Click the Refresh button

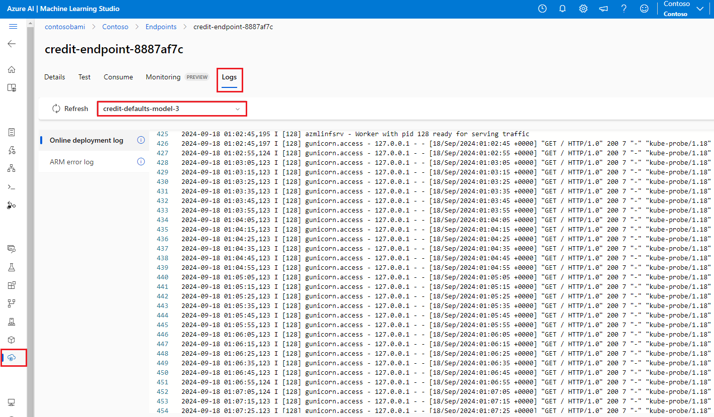click(x=70, y=109)
